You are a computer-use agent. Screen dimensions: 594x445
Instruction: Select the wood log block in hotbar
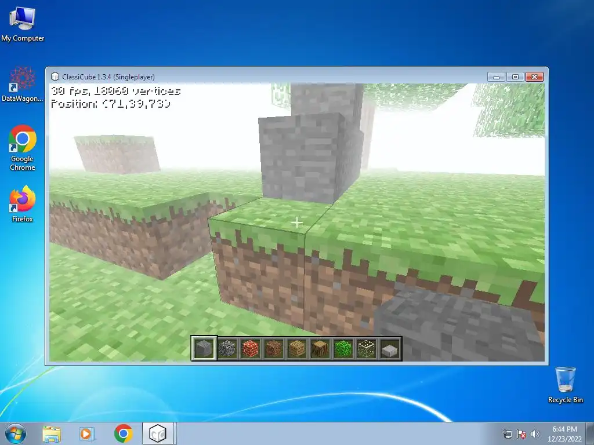click(320, 348)
